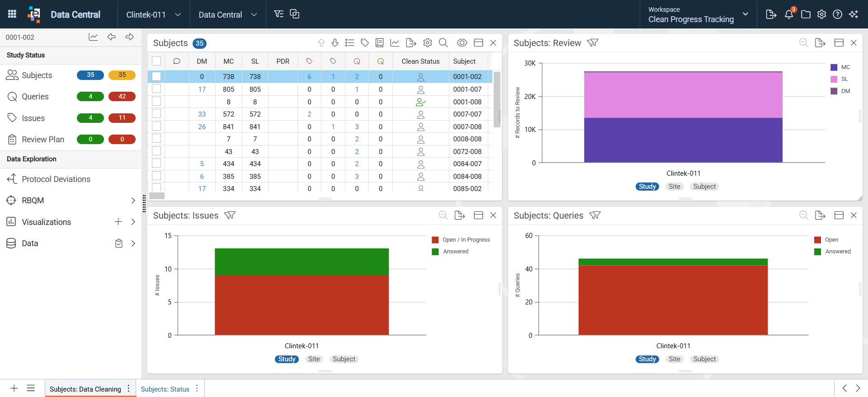Click the tag icon in Subjects toolbar
This screenshot has height=397, width=868.
(x=365, y=42)
